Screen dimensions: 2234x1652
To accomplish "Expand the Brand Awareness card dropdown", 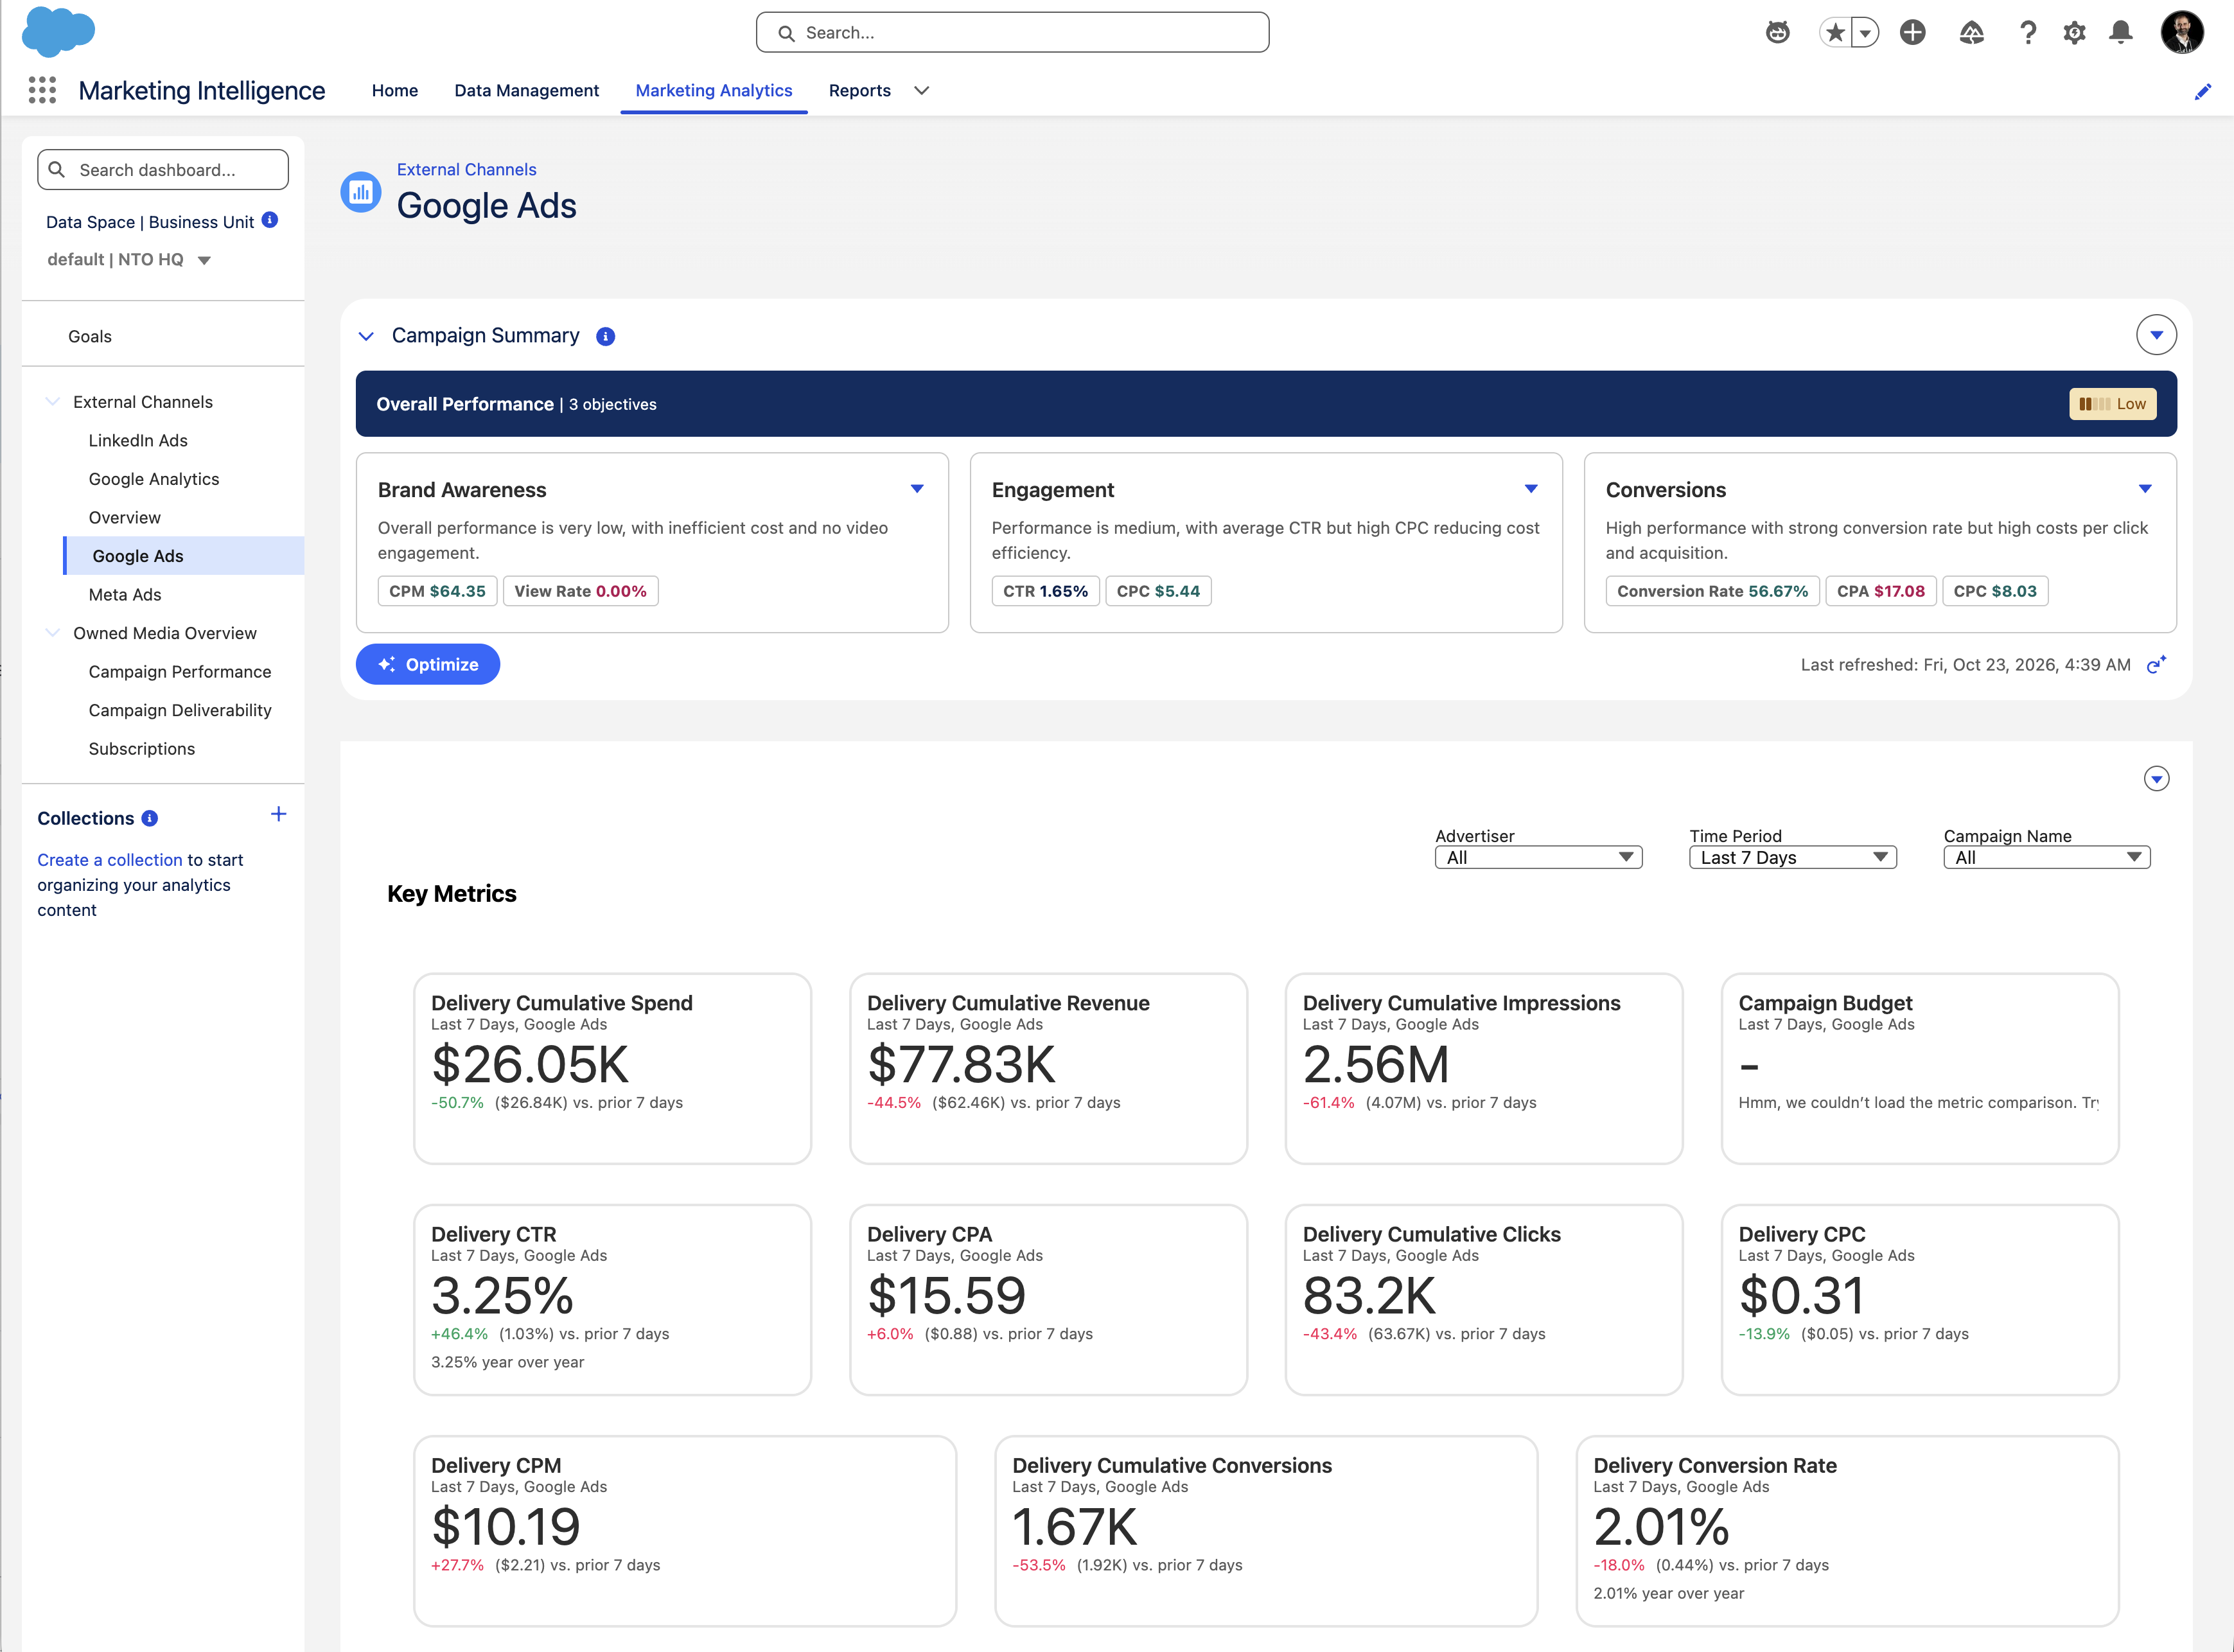I will click(x=917, y=489).
